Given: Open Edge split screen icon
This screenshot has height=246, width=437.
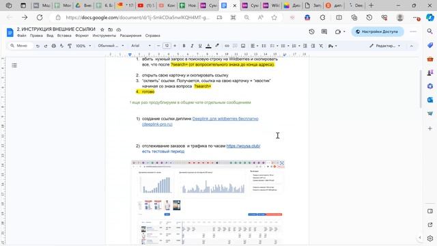Looking at the screenshot, I should [x=339, y=18].
